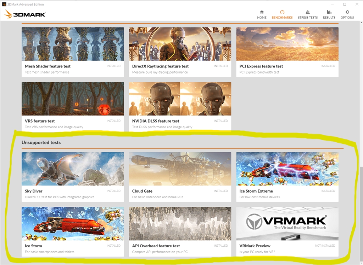Click 'Is your PC ready for VR?' text
363x265 pixels.
(257, 252)
